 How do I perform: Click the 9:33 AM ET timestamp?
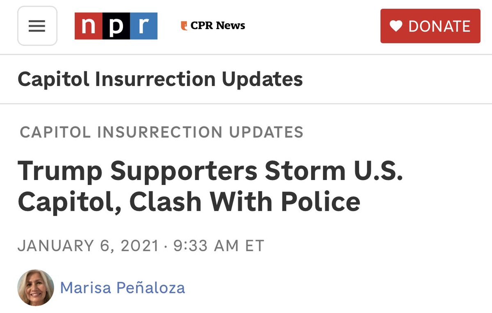coord(219,245)
